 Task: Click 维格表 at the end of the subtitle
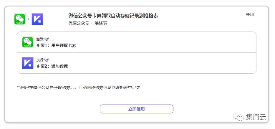[x=101, y=23]
